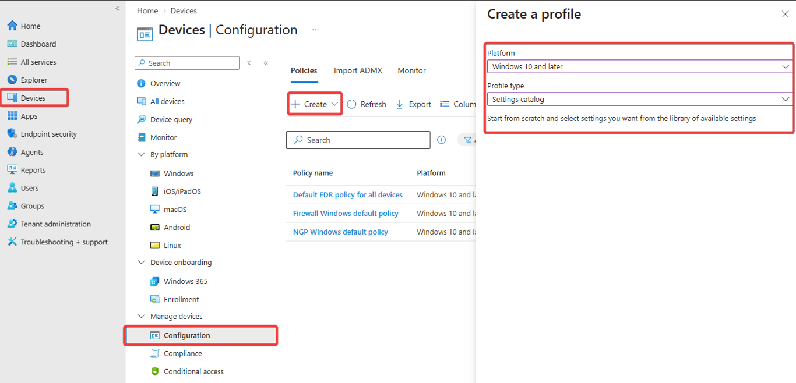This screenshot has height=383, width=796.
Task: Open Home in the left navigation
Action: (x=30, y=26)
